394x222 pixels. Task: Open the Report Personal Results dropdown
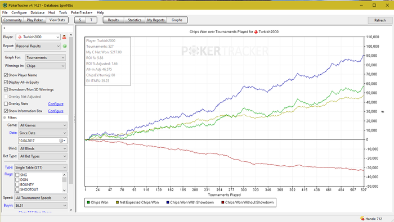point(38,46)
